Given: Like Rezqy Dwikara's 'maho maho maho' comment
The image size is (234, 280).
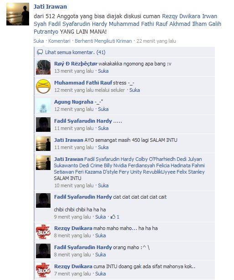Looking at the screenshot, I should [101, 236].
